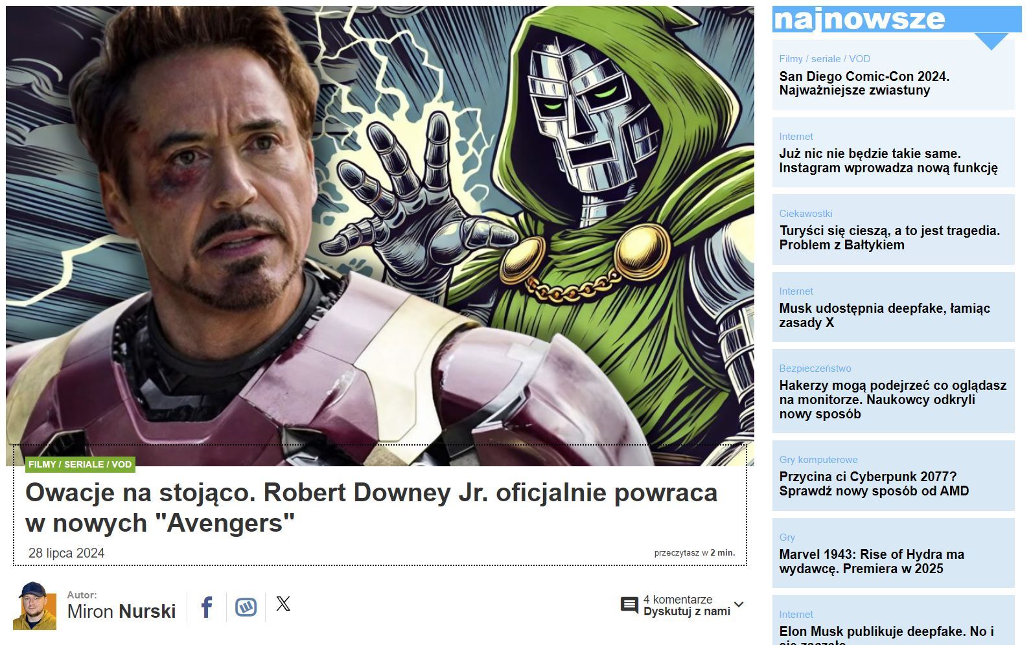Click Filmy / seriale / VOD sidebar category
Image resolution: width=1031 pixels, height=645 pixels.
click(x=824, y=59)
